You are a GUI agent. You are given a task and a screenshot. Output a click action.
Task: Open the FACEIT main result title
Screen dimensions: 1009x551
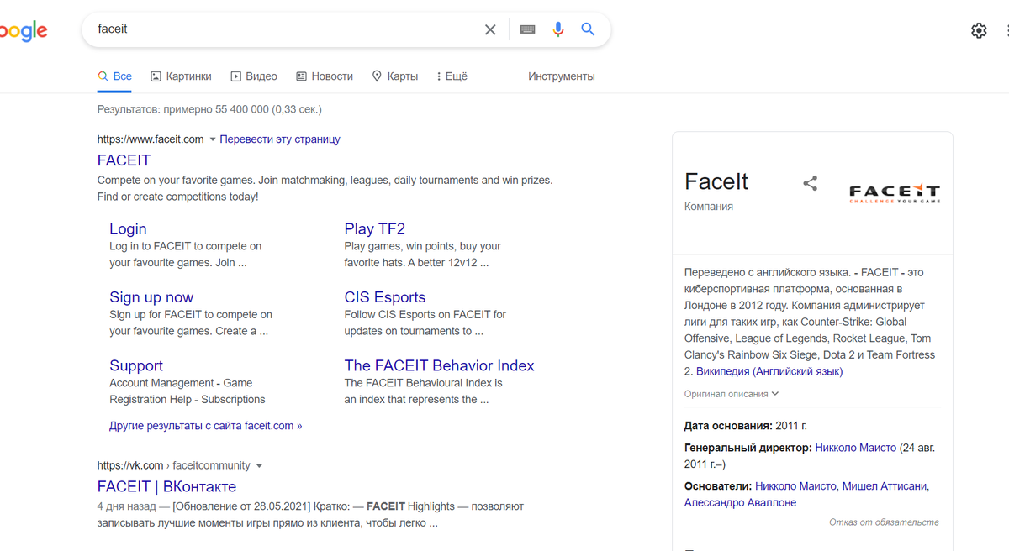pos(124,160)
